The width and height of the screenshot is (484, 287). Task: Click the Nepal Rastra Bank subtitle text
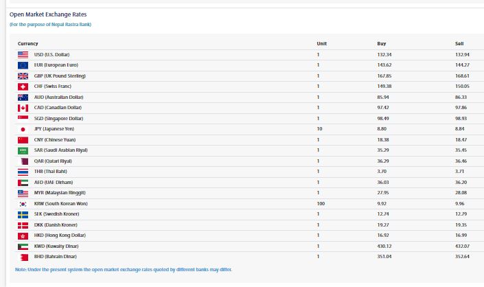(x=50, y=25)
